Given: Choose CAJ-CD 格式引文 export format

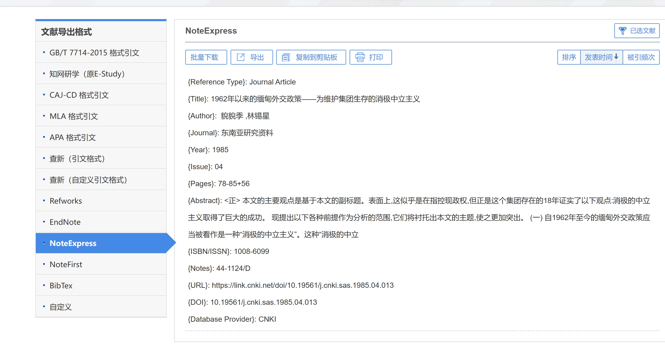Looking at the screenshot, I should pyautogui.click(x=101, y=95).
